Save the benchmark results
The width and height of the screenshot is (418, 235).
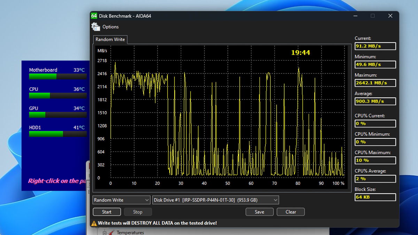[260, 212]
